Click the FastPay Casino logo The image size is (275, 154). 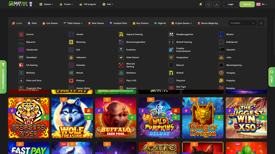tap(20, 4)
